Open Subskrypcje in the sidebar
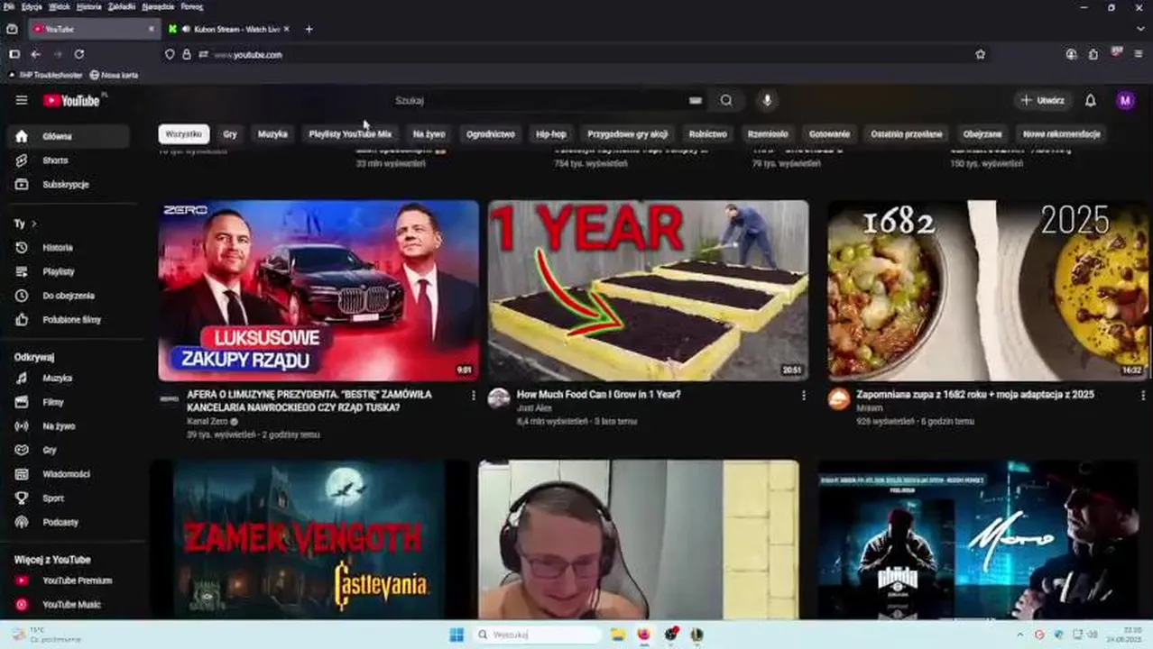Screen dimensions: 1153x649 [x=69, y=184]
